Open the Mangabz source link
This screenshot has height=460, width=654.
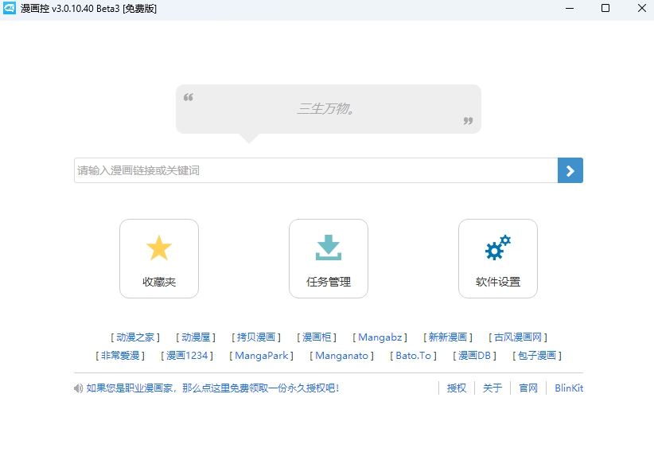[x=380, y=337]
